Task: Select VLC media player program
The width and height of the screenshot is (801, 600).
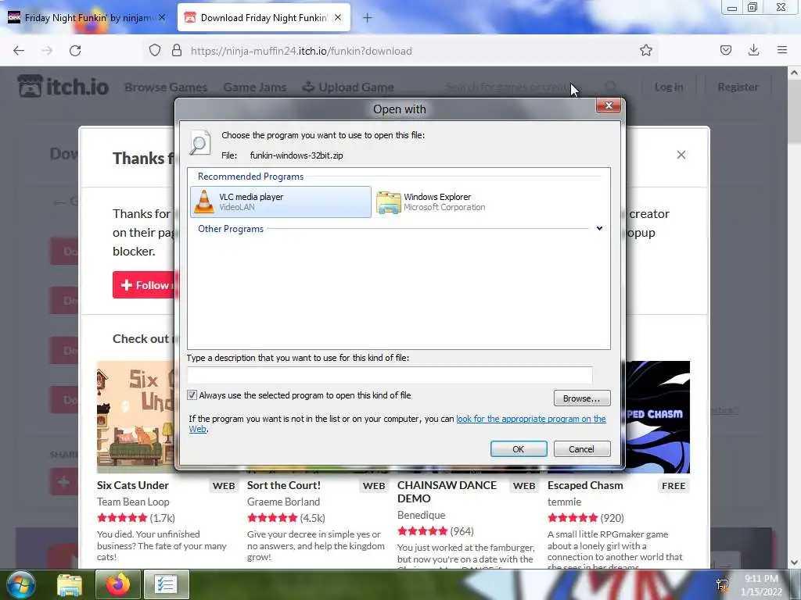Action: click(x=281, y=202)
